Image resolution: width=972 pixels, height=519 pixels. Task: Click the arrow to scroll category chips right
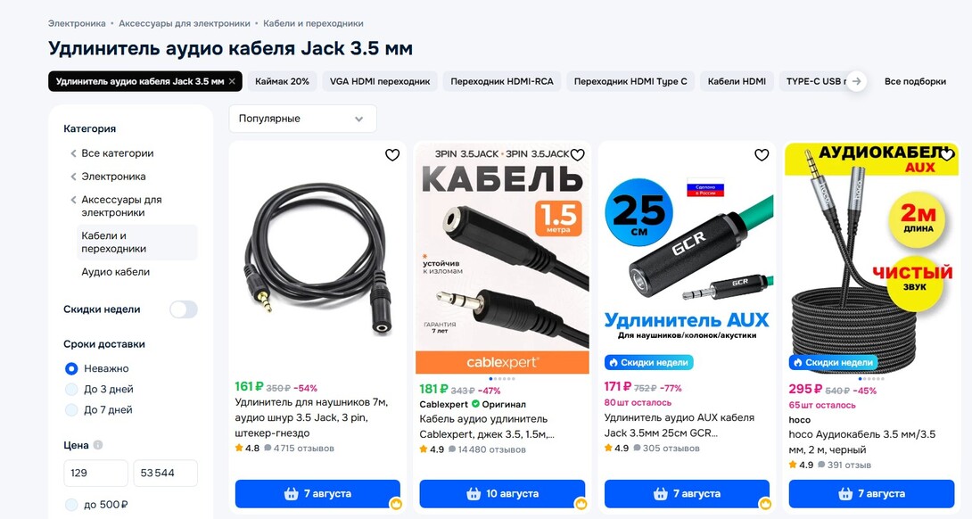click(857, 81)
